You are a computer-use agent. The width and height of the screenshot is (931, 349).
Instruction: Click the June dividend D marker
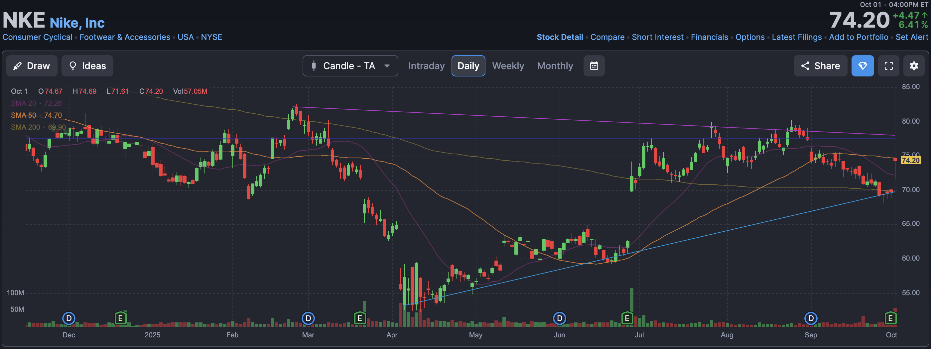pyautogui.click(x=559, y=318)
